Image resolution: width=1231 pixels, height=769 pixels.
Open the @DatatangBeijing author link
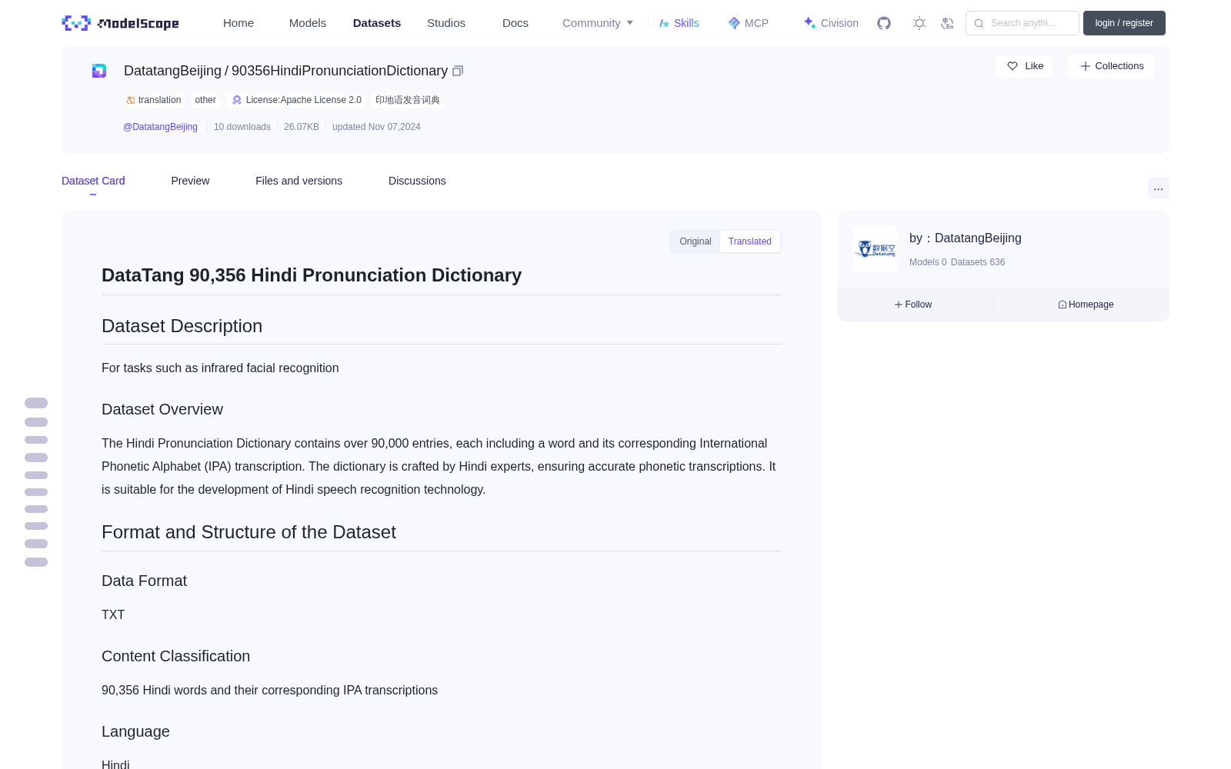click(160, 127)
